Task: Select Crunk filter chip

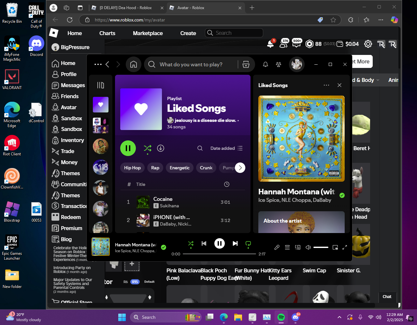Action: tap(206, 168)
